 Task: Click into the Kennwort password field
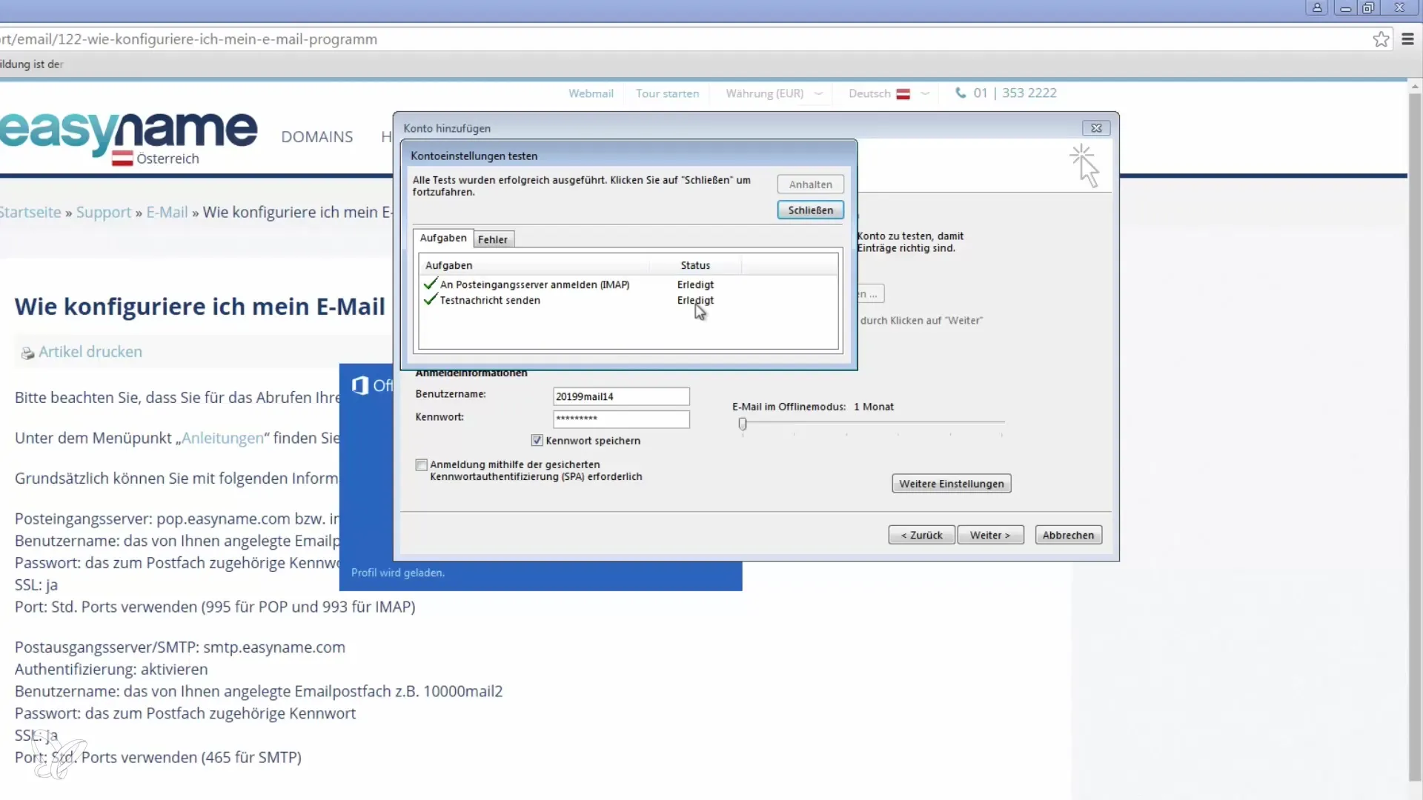click(621, 419)
